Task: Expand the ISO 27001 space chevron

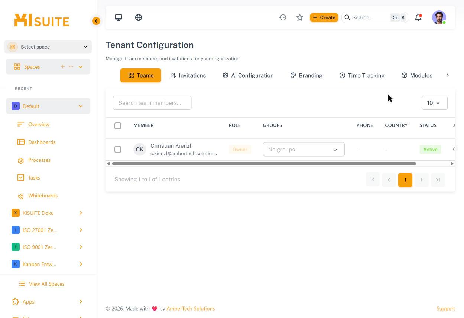Action: click(x=81, y=230)
